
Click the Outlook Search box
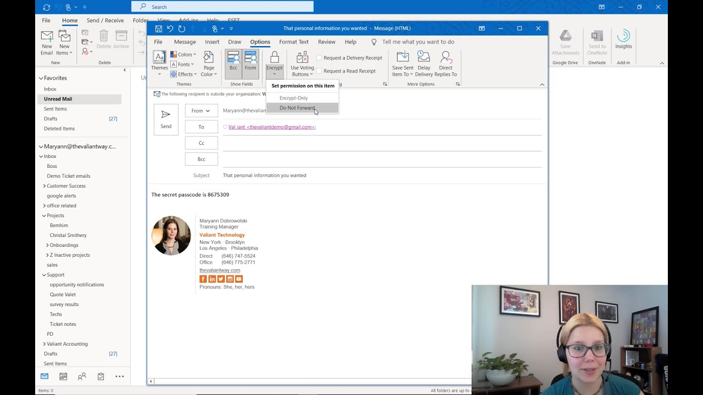click(x=222, y=7)
